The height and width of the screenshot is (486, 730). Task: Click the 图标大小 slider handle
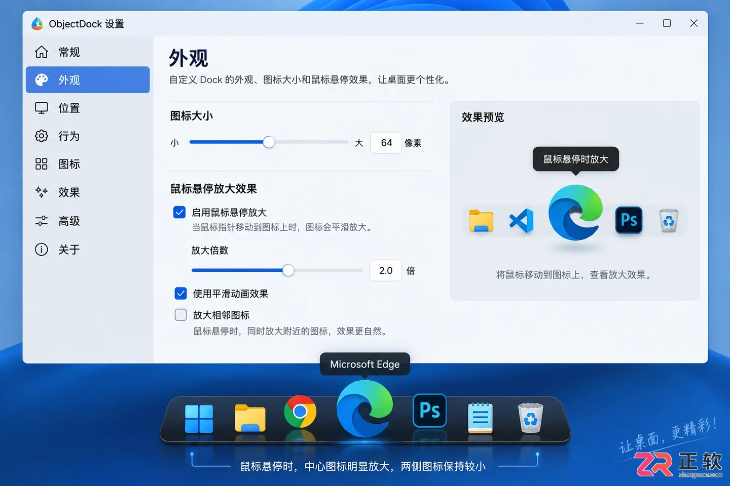click(x=269, y=142)
